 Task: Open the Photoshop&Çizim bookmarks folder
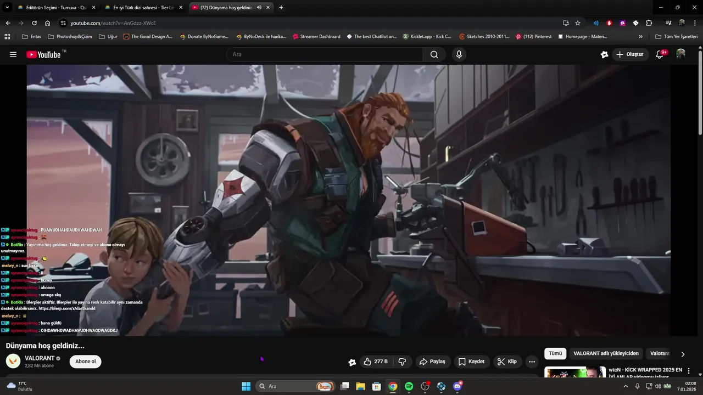click(70, 37)
